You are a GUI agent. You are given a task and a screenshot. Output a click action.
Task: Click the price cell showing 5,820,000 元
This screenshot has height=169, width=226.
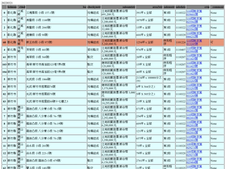point(118,146)
